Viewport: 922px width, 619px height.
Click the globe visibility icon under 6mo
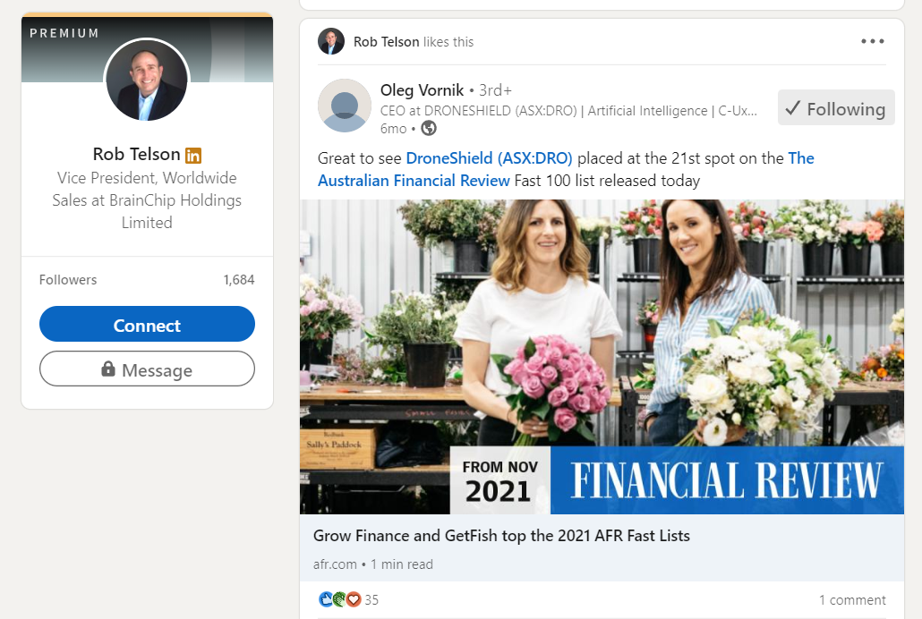[x=429, y=128]
